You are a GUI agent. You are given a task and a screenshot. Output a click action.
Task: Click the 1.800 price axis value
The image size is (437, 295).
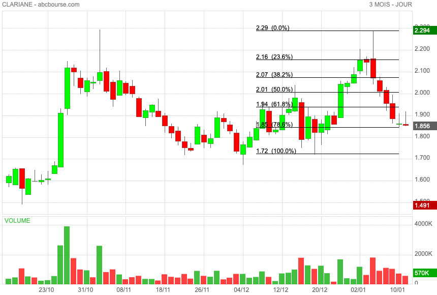pos(422,136)
